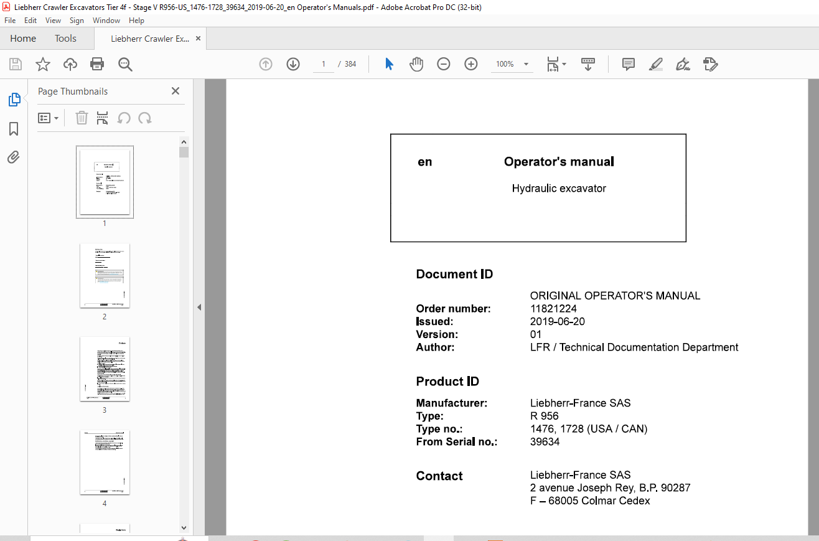Click the Save file icon
The height and width of the screenshot is (541, 819).
click(16, 64)
